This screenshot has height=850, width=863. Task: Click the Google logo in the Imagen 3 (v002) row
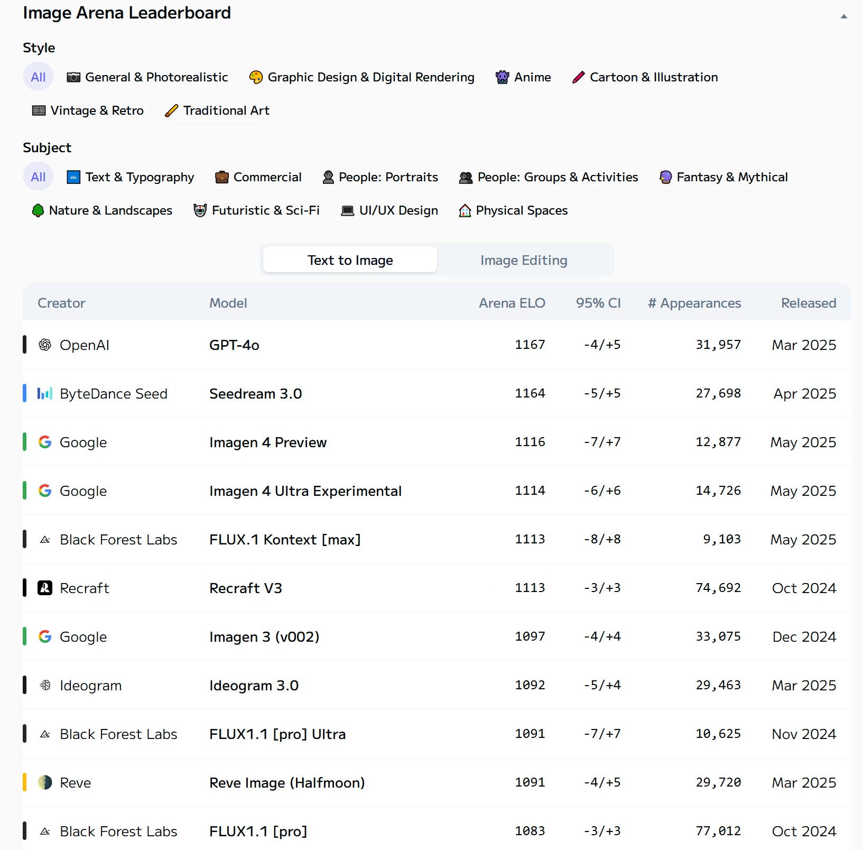[x=45, y=636]
